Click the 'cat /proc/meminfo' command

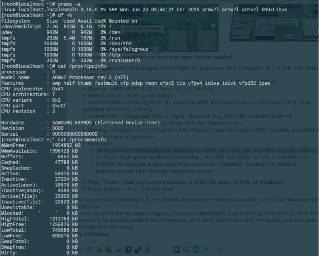(82, 140)
